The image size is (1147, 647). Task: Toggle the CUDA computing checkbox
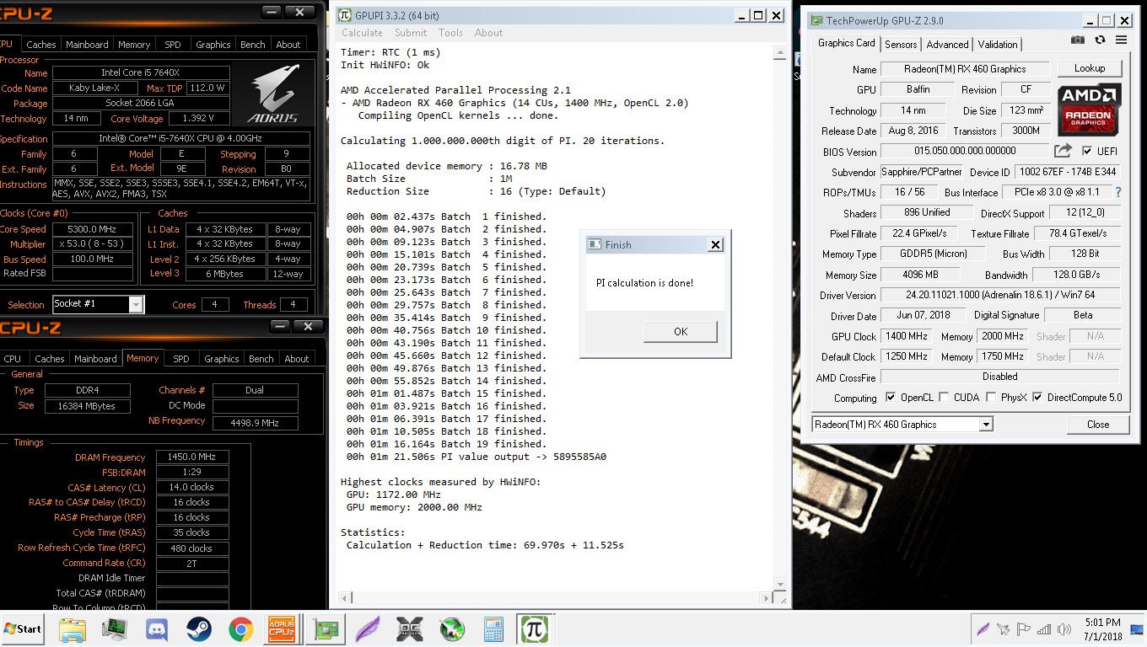pos(944,397)
